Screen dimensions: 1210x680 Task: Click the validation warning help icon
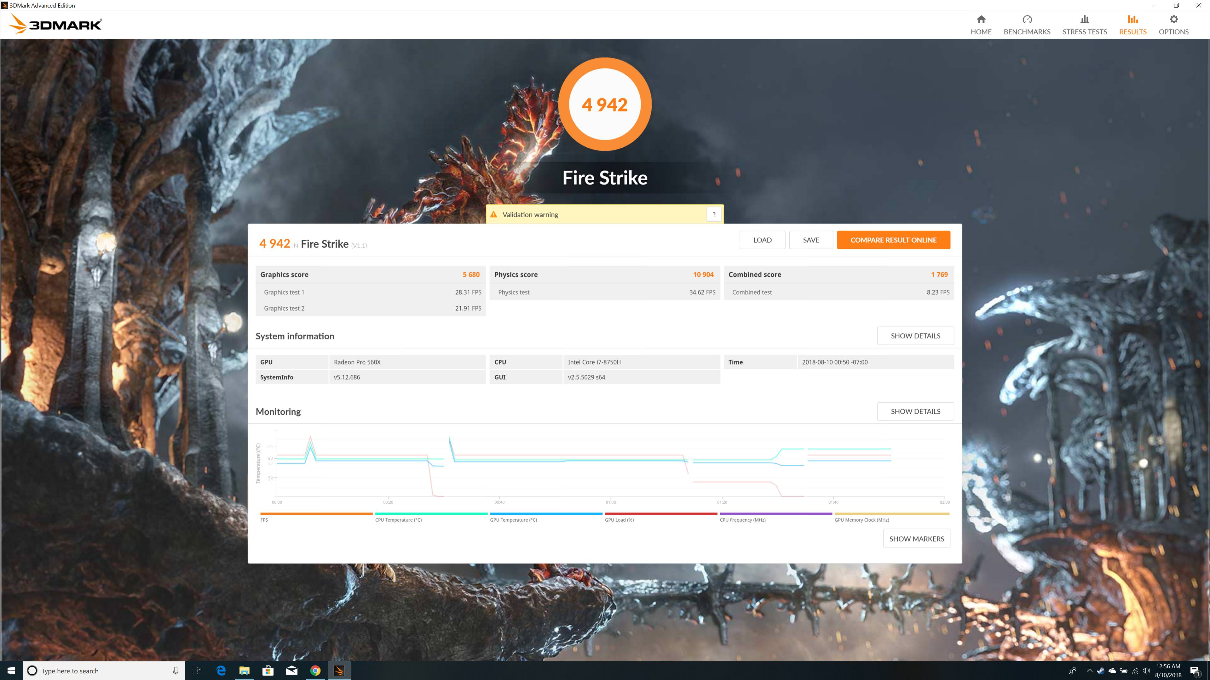click(x=713, y=214)
